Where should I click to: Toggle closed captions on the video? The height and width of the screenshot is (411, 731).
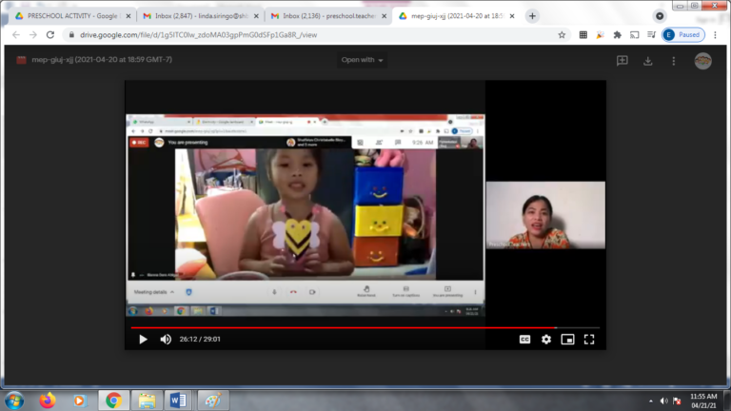(x=524, y=339)
